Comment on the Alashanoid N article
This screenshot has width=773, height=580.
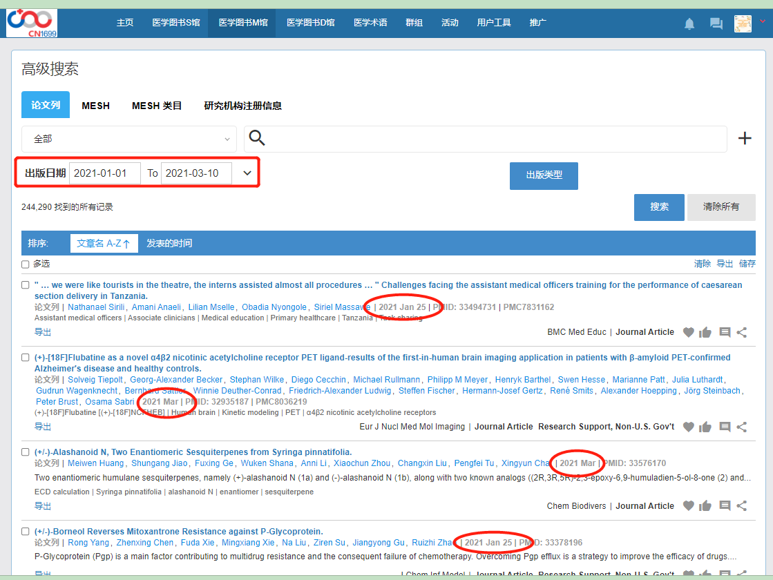click(x=725, y=506)
